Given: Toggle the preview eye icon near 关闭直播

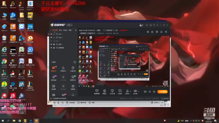Looking at the screenshot, I should (x=149, y=92).
